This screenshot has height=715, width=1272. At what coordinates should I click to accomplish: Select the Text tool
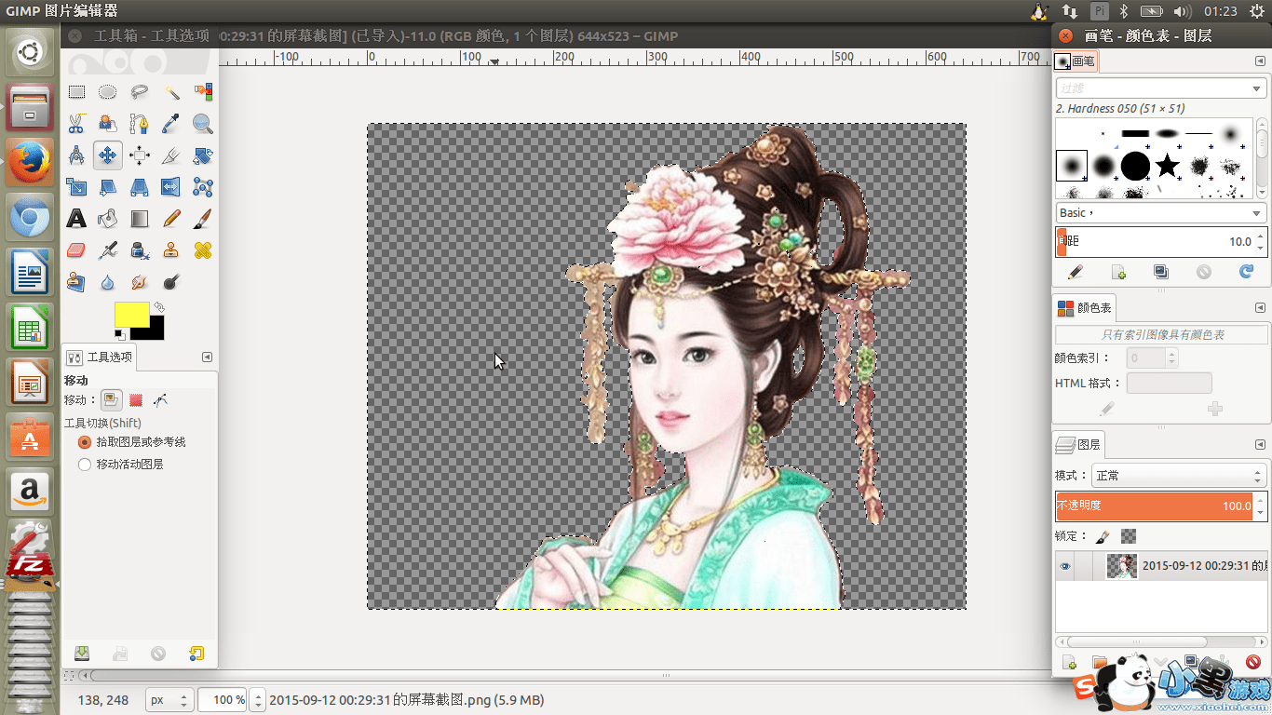click(x=76, y=219)
